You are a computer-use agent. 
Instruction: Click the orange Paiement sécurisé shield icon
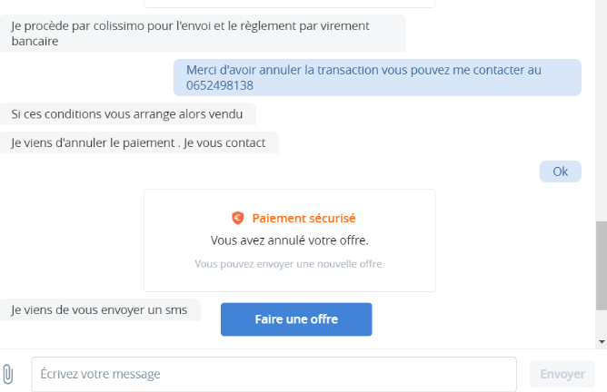[238, 218]
